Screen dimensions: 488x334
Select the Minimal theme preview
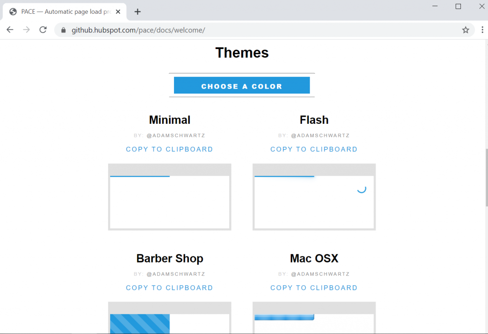(x=170, y=197)
